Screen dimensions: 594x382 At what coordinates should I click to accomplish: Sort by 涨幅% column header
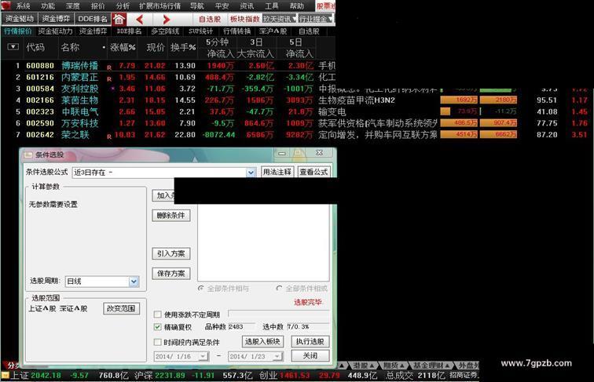(x=123, y=47)
